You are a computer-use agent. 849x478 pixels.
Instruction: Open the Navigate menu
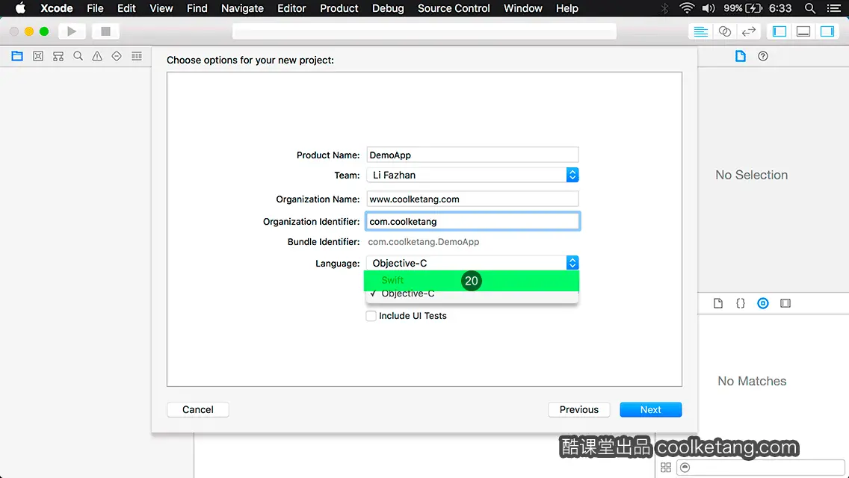(x=242, y=8)
